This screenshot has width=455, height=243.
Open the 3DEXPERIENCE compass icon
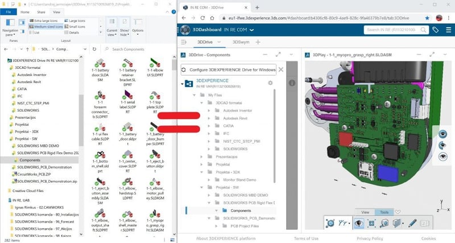[x=185, y=30]
